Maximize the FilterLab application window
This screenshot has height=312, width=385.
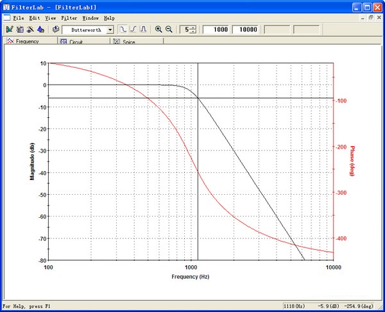point(367,8)
